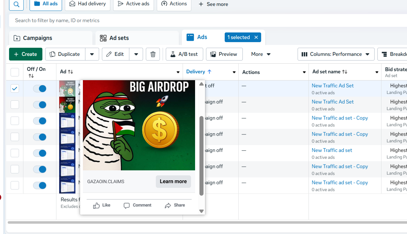This screenshot has height=234, width=407.
Task: Sort by Ad set name column header
Action: (x=330, y=72)
